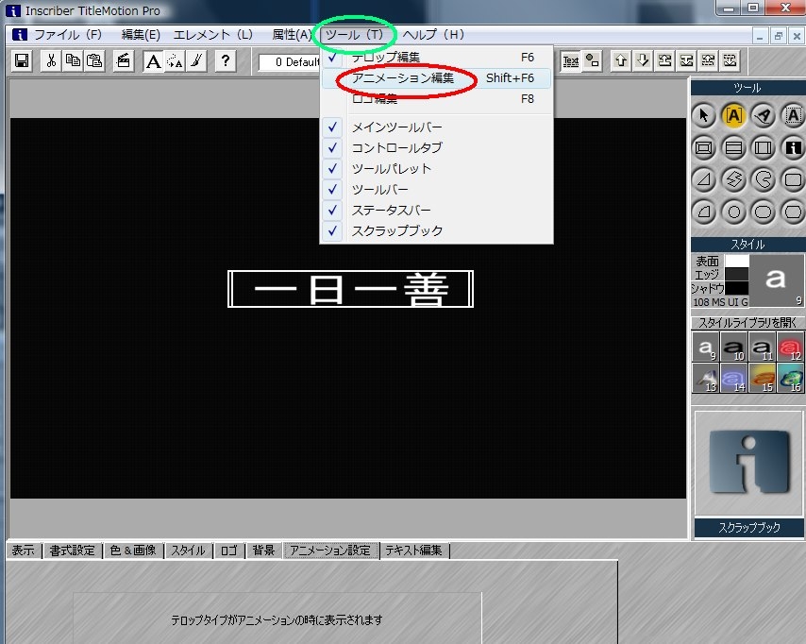Select the black logo i tool
The image size is (806, 644).
[793, 148]
